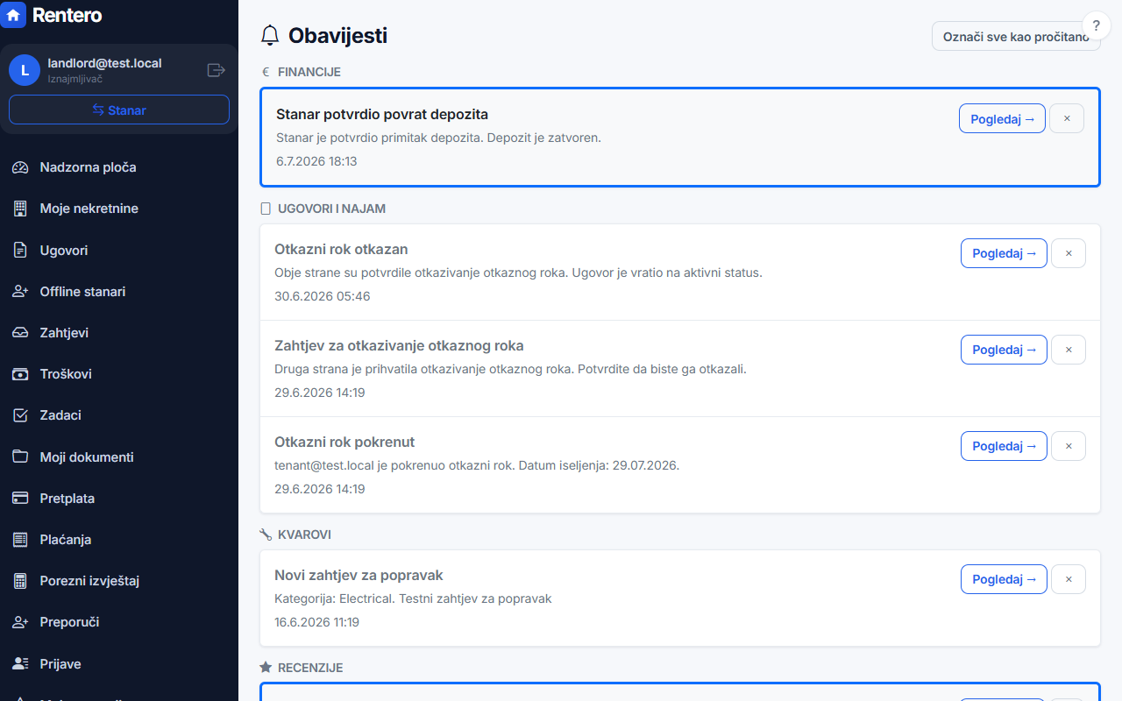
Task: Open Offline stanari page
Action: point(119,292)
